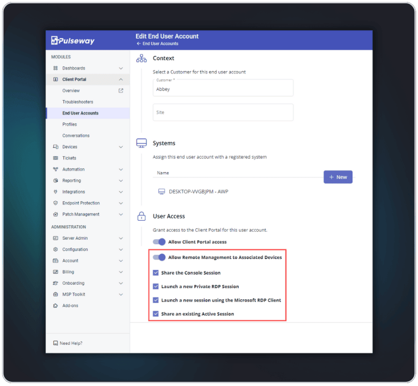
Task: Disable Allow Client Portal access
Action: [x=158, y=242]
